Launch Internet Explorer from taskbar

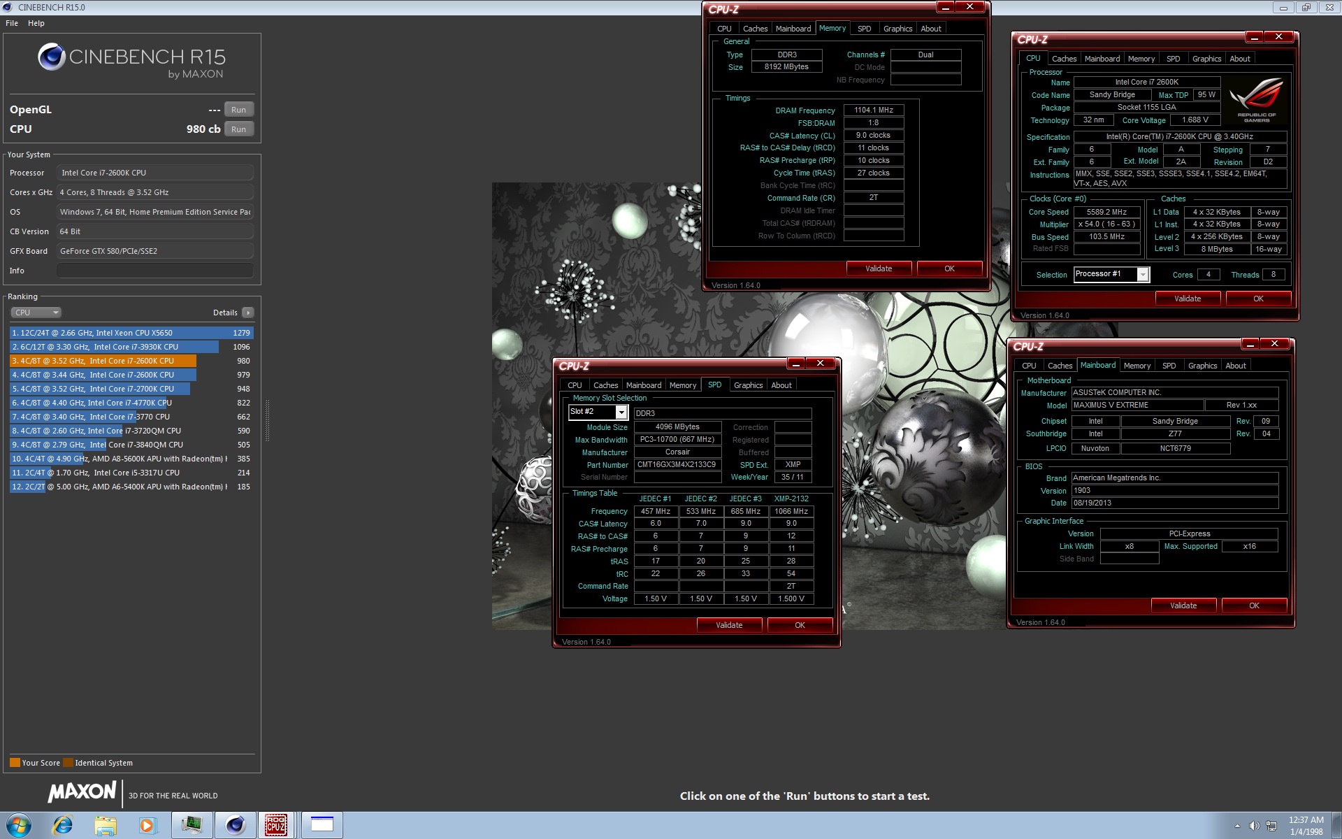click(x=63, y=826)
